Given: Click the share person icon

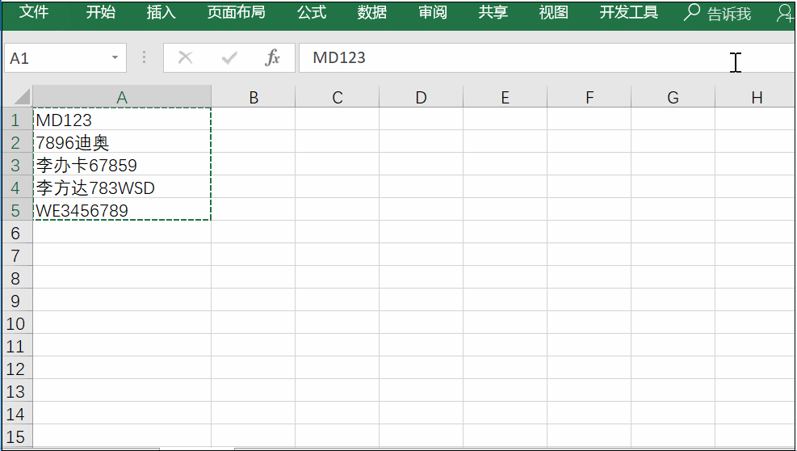Looking at the screenshot, I should [786, 13].
